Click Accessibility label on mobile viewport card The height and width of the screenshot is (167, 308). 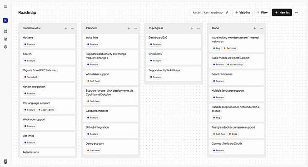[x=235, y=64]
